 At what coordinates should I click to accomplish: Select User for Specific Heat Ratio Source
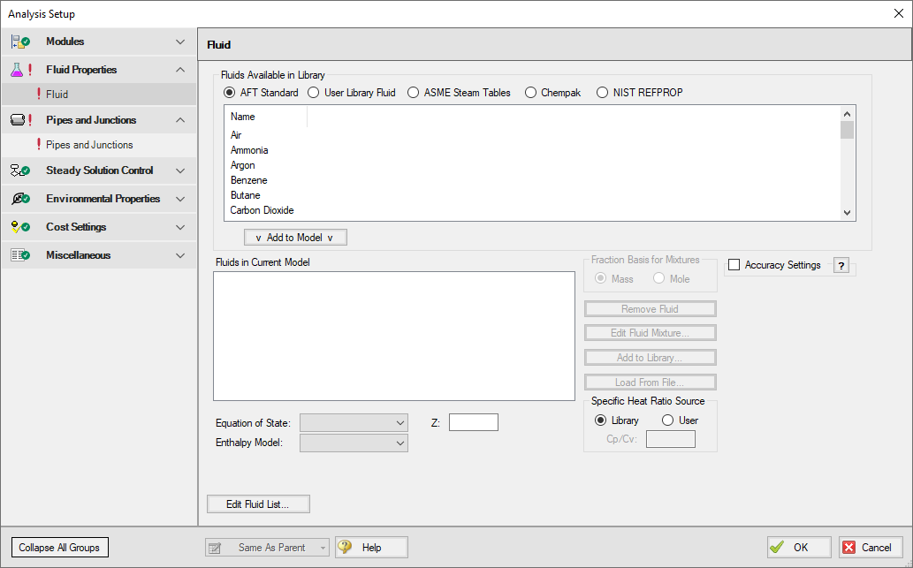(x=668, y=420)
